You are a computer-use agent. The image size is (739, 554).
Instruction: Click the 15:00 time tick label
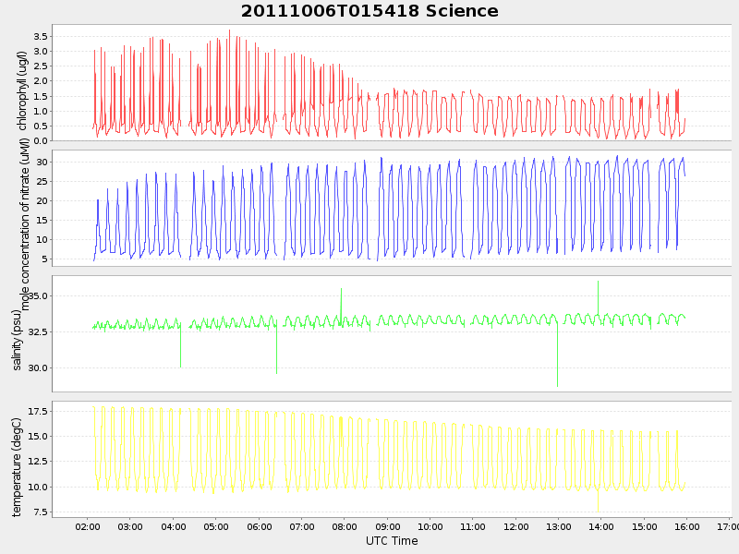point(644,526)
